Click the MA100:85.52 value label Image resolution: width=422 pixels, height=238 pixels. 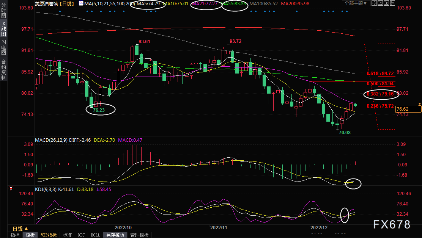[263, 3]
